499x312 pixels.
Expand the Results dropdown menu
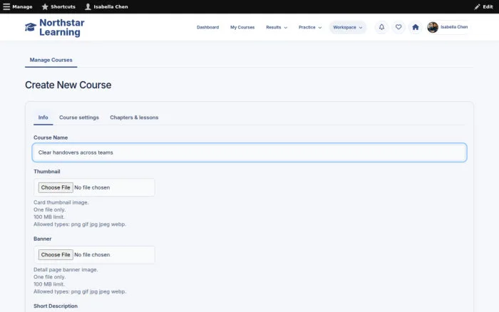[x=277, y=27]
